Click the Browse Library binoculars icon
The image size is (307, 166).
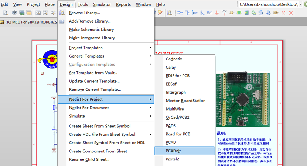click(62, 13)
